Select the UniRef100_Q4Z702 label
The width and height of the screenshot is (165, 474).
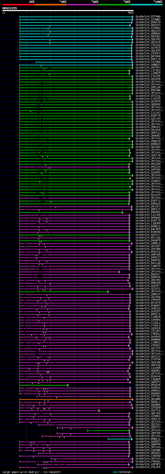click(x=148, y=411)
